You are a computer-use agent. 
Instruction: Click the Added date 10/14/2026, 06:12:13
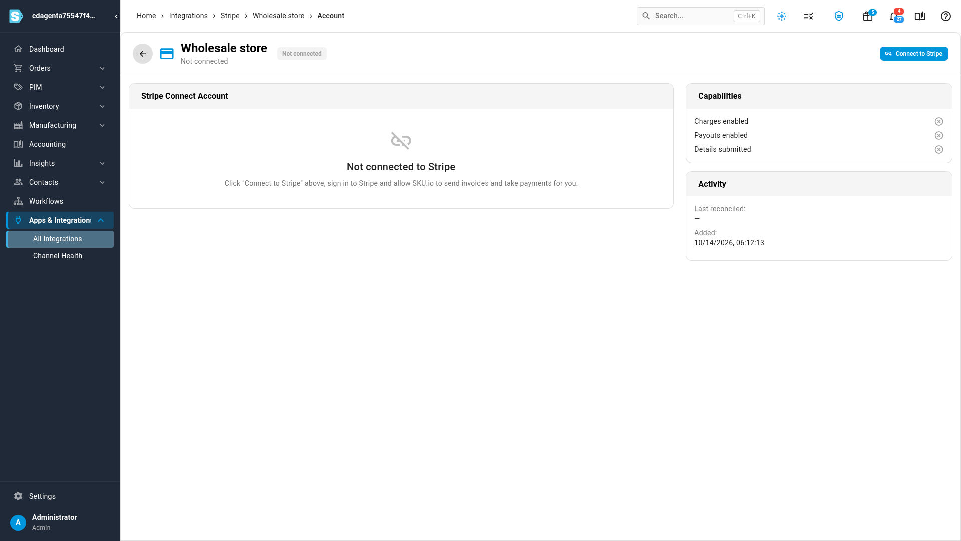coord(729,243)
